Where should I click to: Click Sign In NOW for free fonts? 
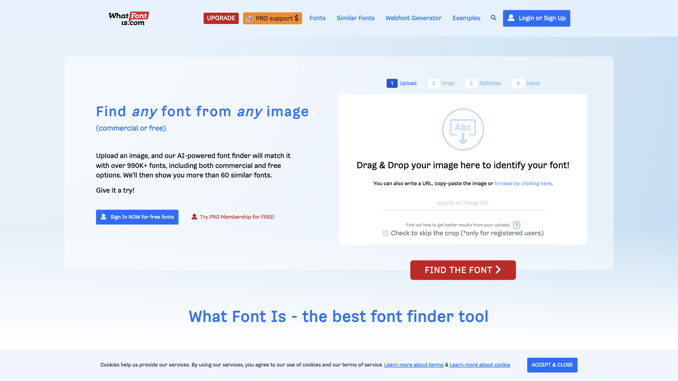click(137, 217)
